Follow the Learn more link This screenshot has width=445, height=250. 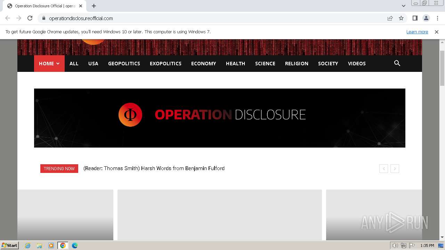[417, 32]
